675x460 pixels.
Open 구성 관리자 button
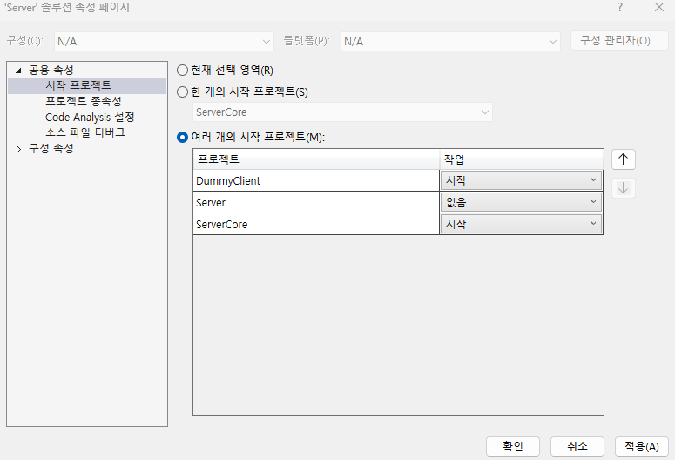coord(619,41)
